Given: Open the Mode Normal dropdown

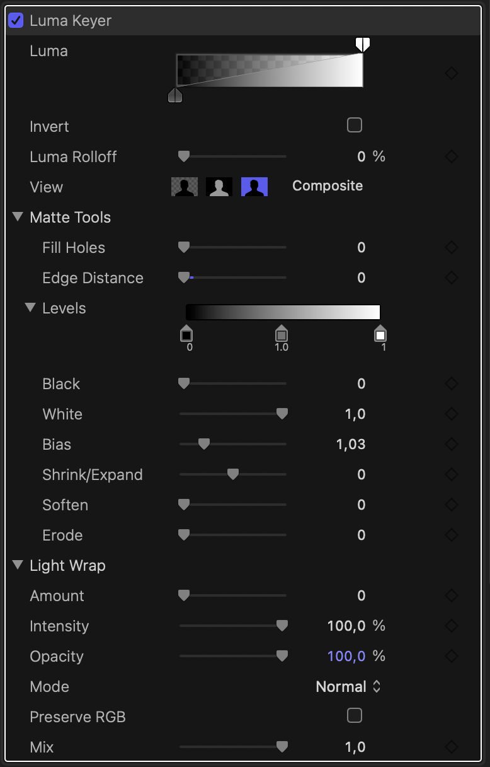Looking at the screenshot, I should coord(348,686).
